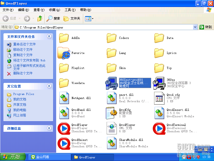Select the QvodPlayer XML document icon
214x161 pixels.
coord(111,128)
